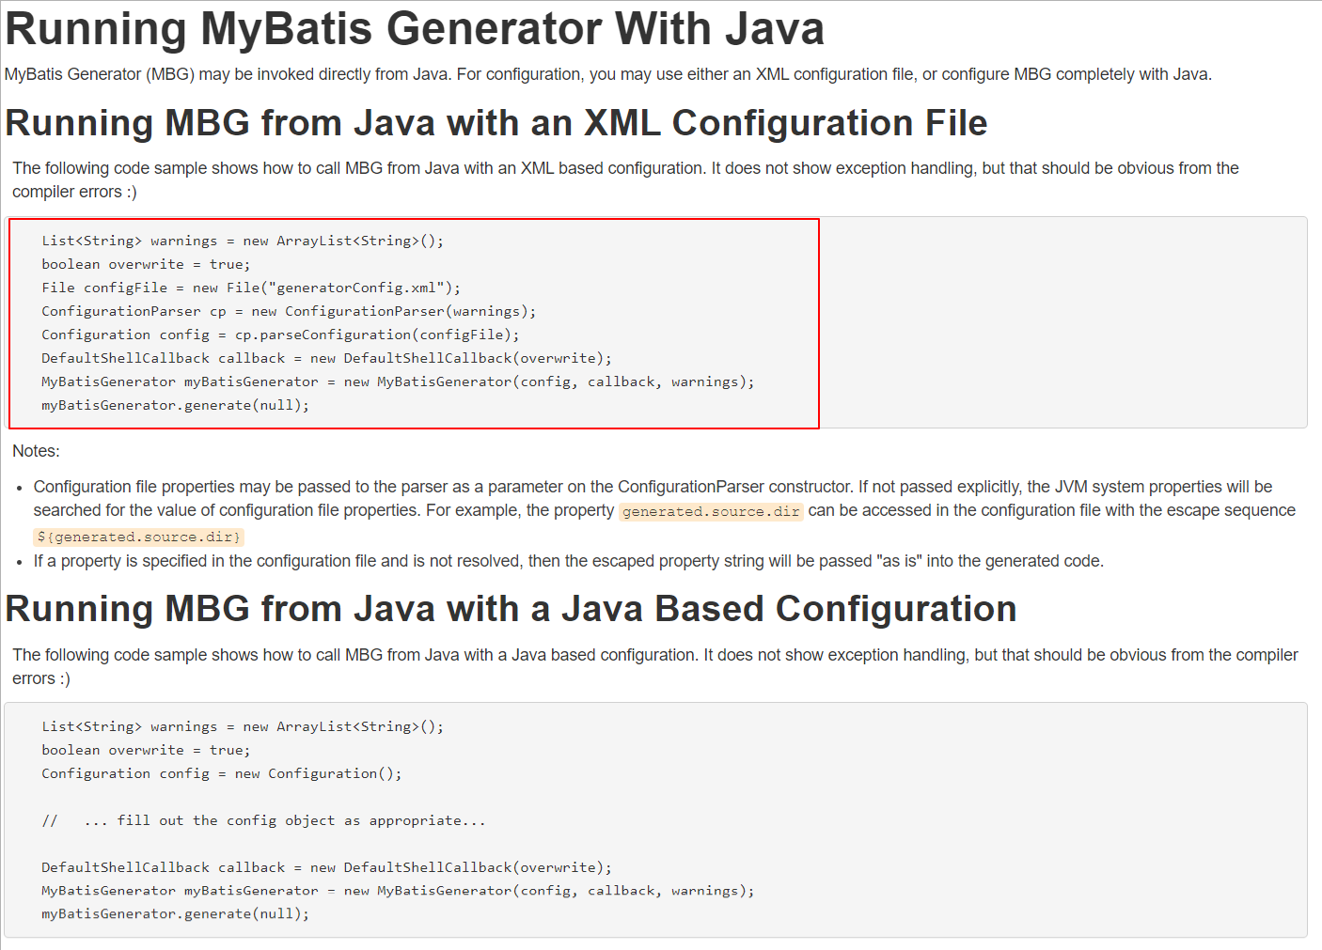Click the second code block's 'myBatisGenerator.generate(null);' line

click(x=175, y=913)
